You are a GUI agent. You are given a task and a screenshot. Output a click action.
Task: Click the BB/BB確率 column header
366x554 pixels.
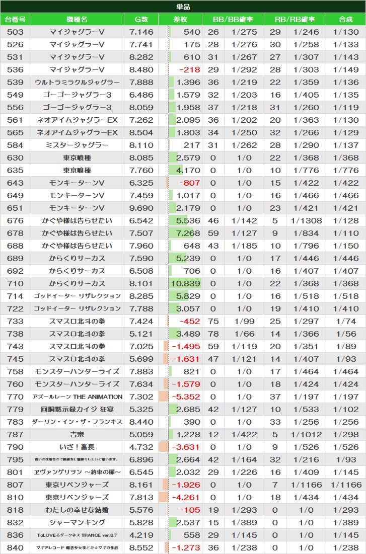tap(233, 20)
